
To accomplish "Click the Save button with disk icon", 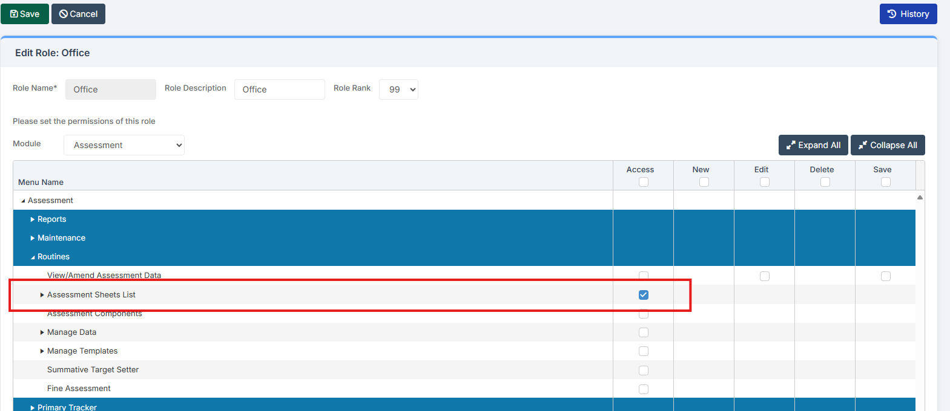I will pos(25,14).
